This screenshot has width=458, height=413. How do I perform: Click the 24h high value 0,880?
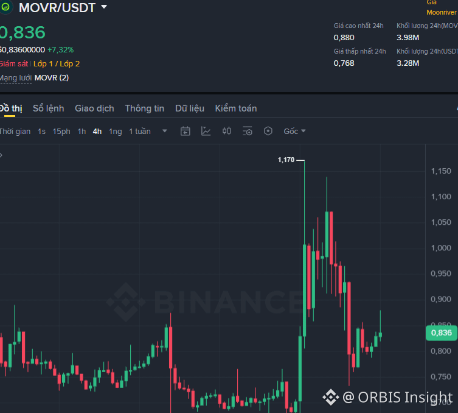pyautogui.click(x=344, y=38)
